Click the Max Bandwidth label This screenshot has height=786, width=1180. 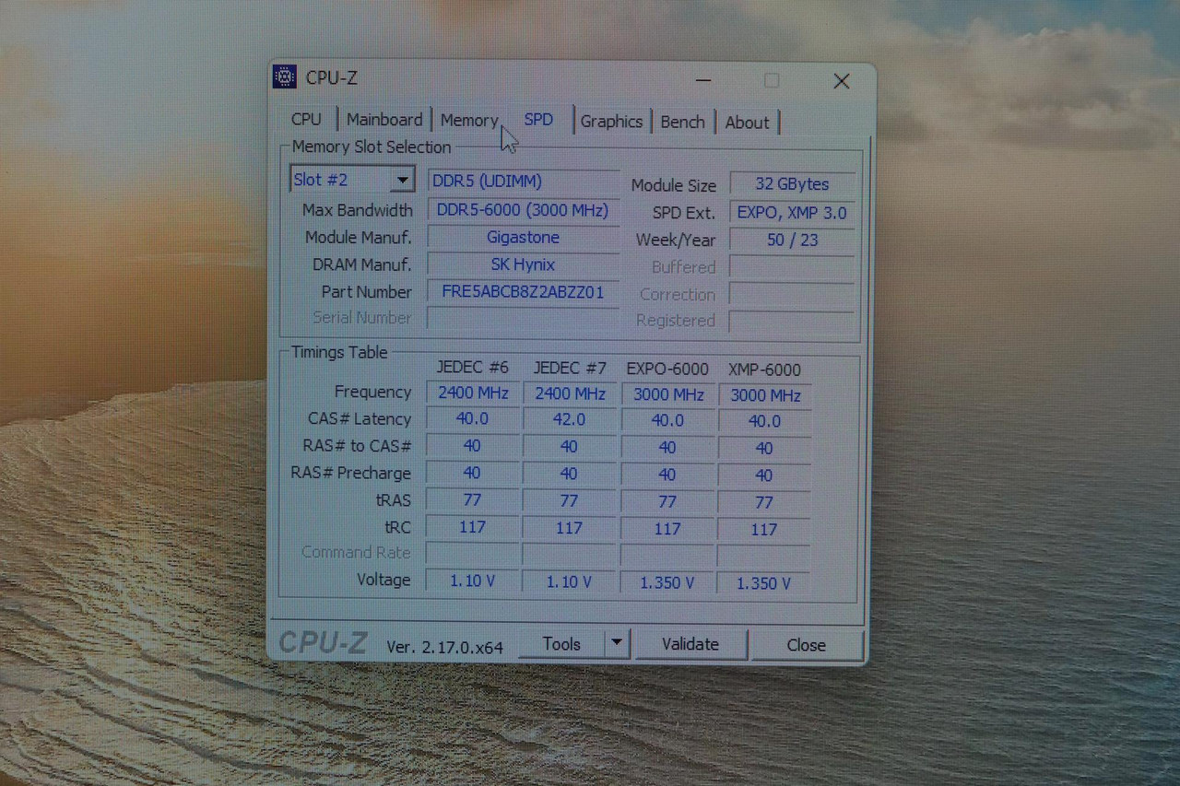coord(358,210)
